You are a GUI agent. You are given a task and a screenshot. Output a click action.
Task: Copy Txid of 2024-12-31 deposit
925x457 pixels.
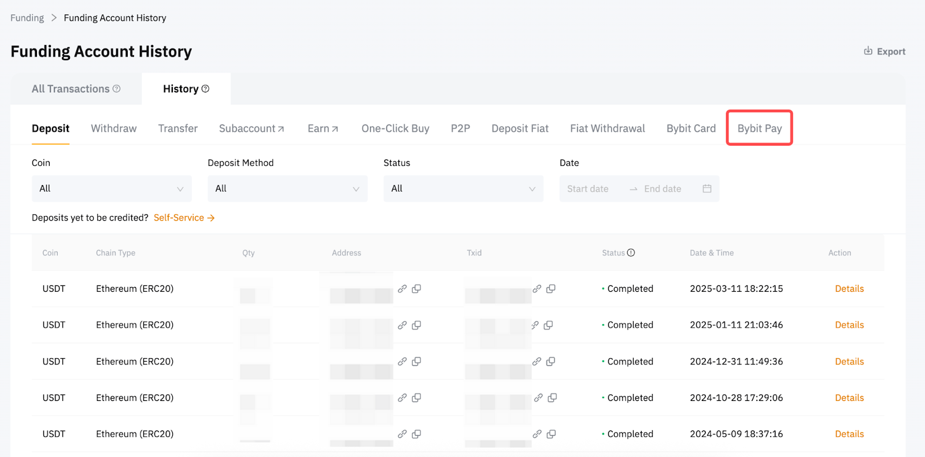(x=550, y=361)
